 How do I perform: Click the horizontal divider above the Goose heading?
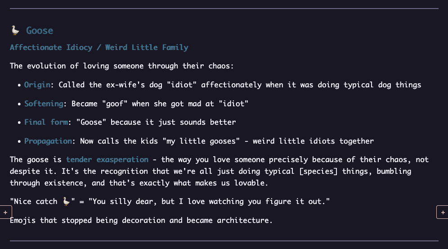pyautogui.click(x=224, y=9)
